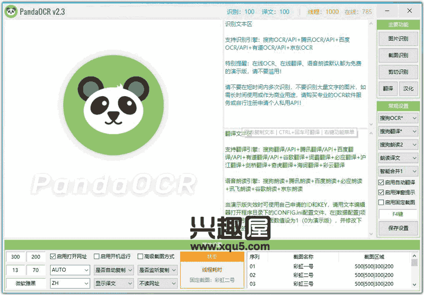Screen dimensions: 424x295
Task: Open the AUTO language dropdown
Action: pos(70,270)
